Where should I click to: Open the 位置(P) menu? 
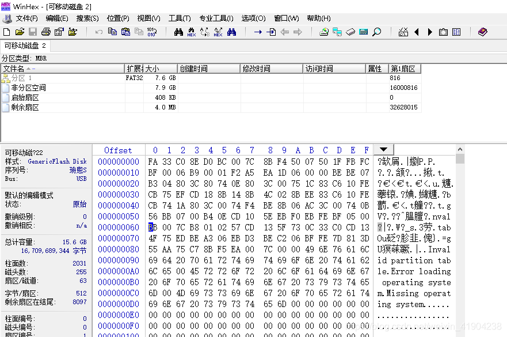pos(118,18)
